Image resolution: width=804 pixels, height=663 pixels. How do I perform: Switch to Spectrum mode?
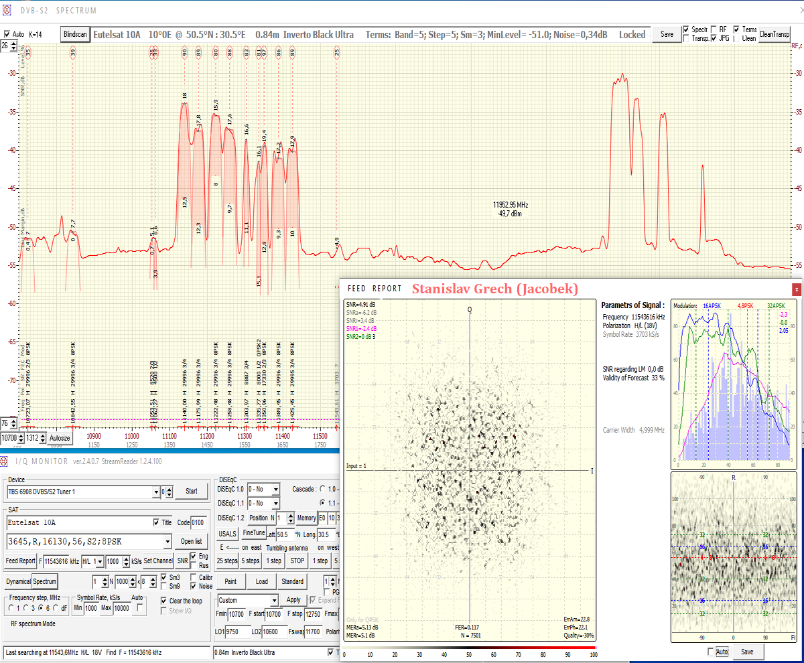(45, 581)
